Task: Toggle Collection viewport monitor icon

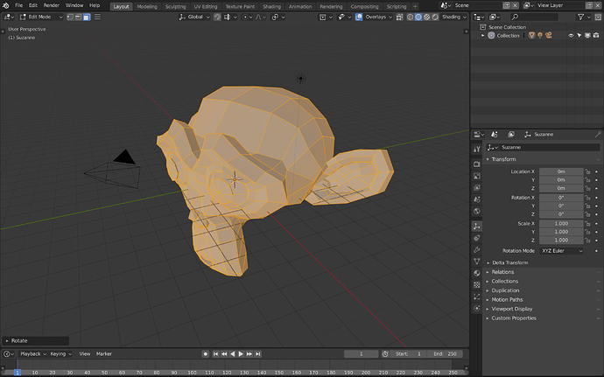Action: (588, 36)
